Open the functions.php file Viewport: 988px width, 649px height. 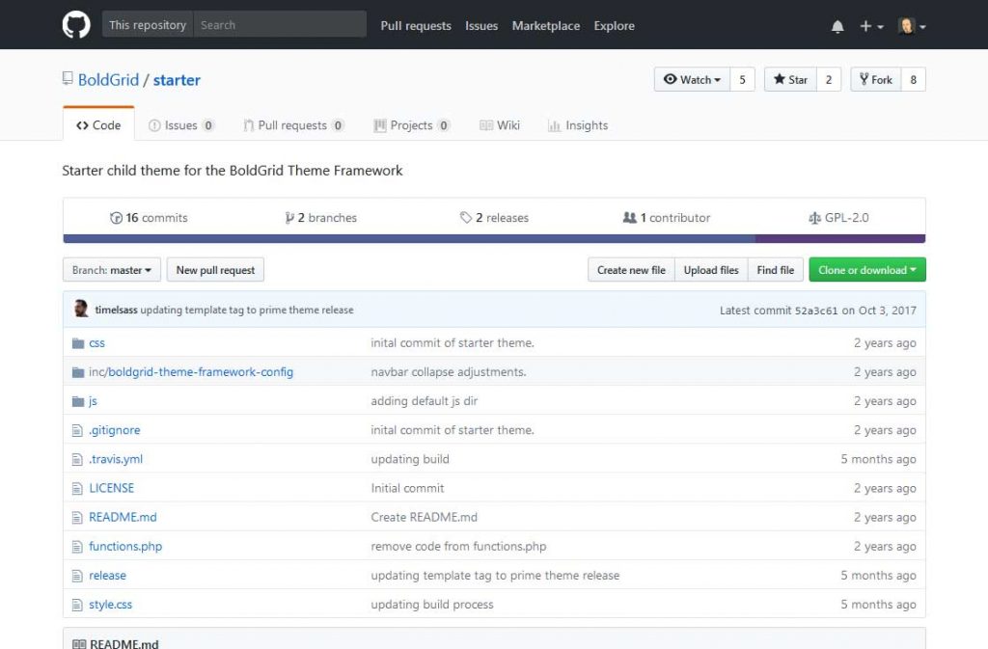point(125,547)
